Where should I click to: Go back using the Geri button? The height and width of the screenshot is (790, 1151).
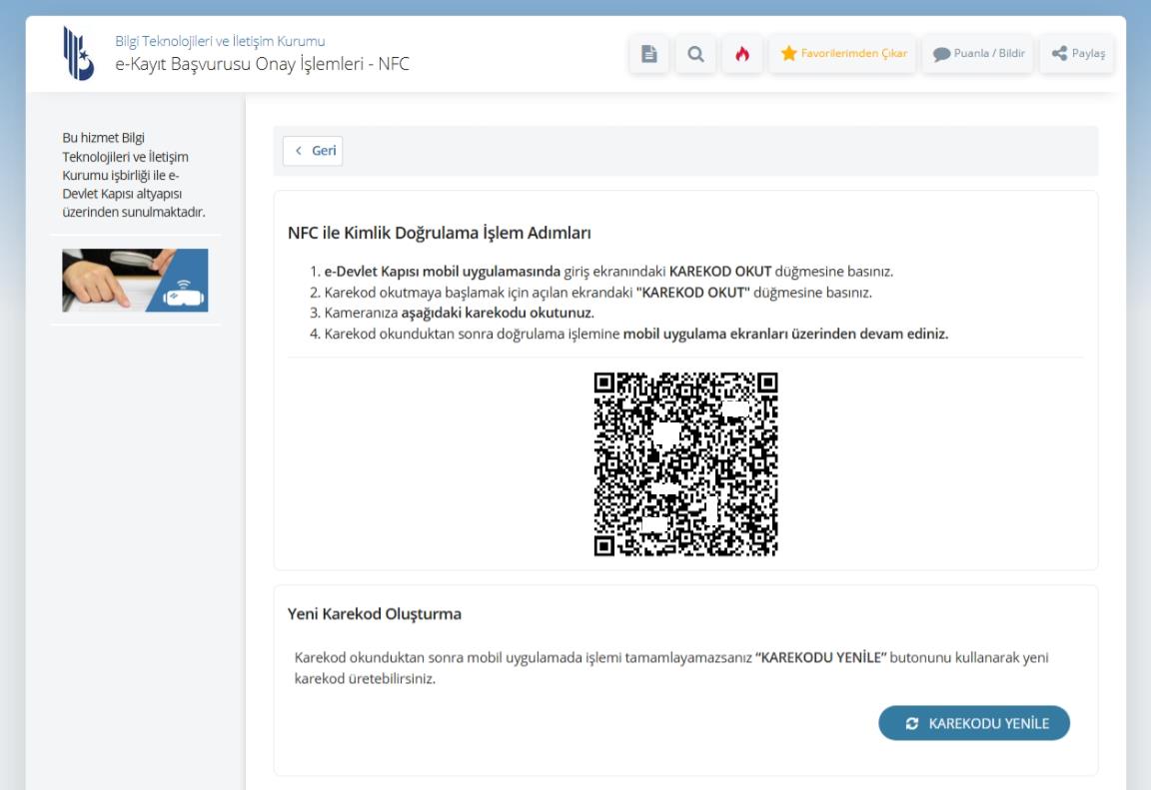313,151
